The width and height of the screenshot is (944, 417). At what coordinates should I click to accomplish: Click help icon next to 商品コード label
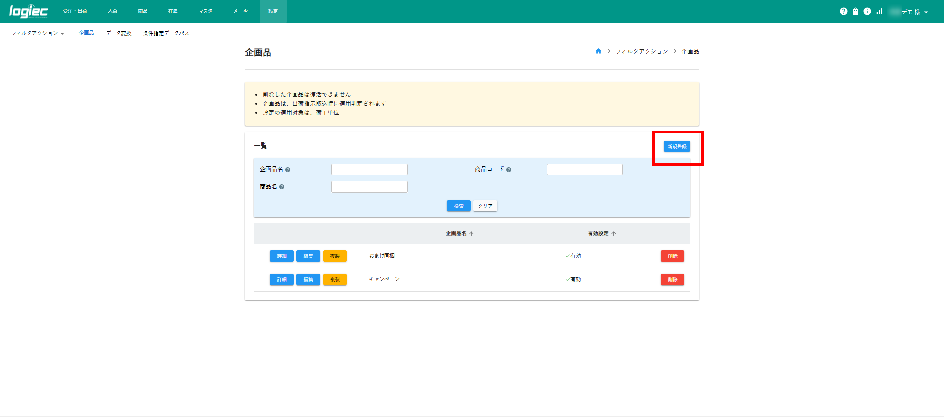point(509,170)
